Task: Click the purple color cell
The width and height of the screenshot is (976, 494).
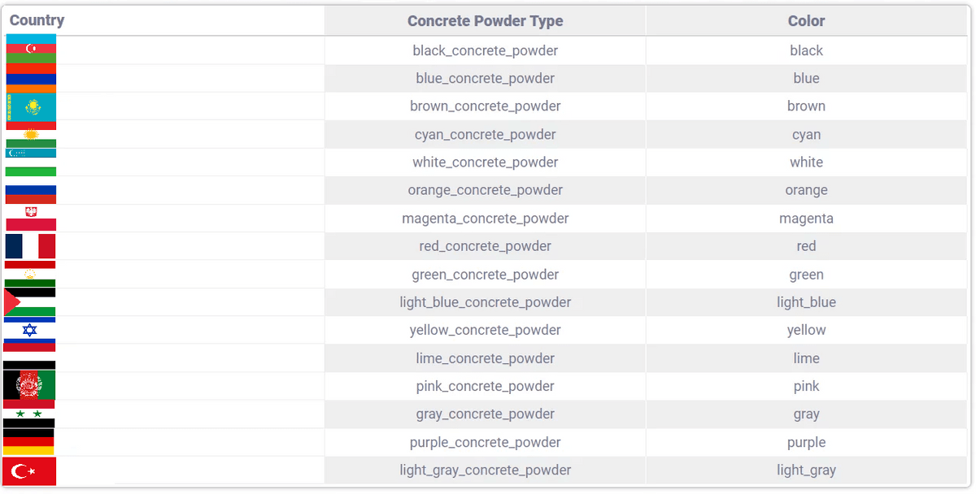Action: point(806,442)
